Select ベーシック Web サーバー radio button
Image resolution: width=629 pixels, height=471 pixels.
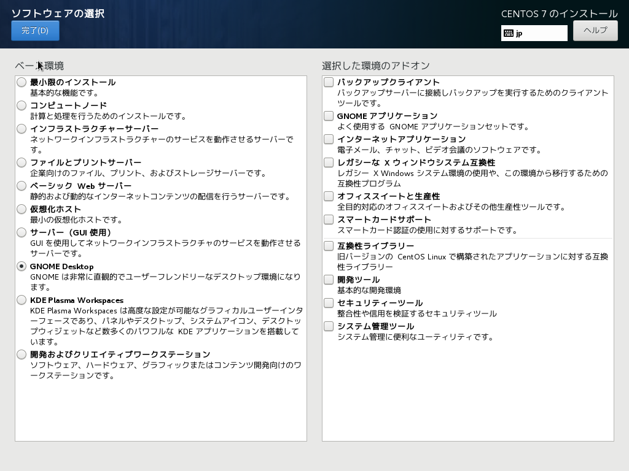pos(21,186)
